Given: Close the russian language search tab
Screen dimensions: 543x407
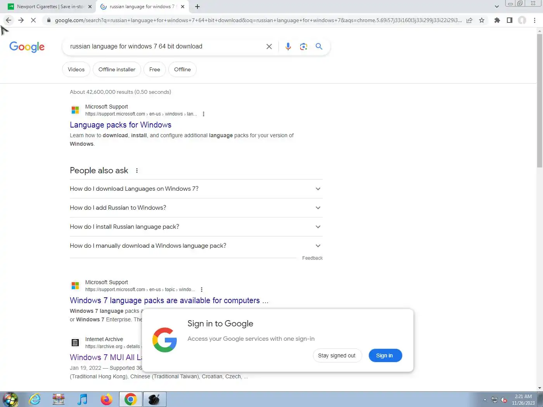Looking at the screenshot, I should tap(183, 7).
